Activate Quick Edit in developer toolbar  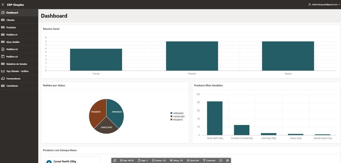pyautogui.click(x=193, y=161)
